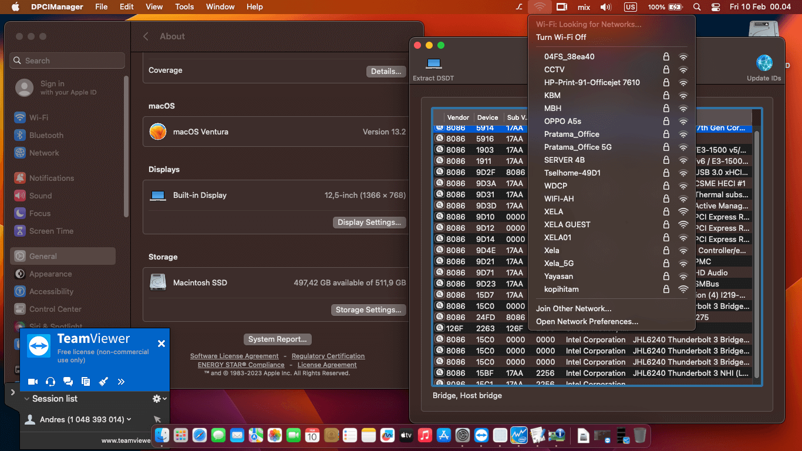This screenshot has height=451, width=802.
Task: Select the row with vendor 126F
Action: (592, 328)
